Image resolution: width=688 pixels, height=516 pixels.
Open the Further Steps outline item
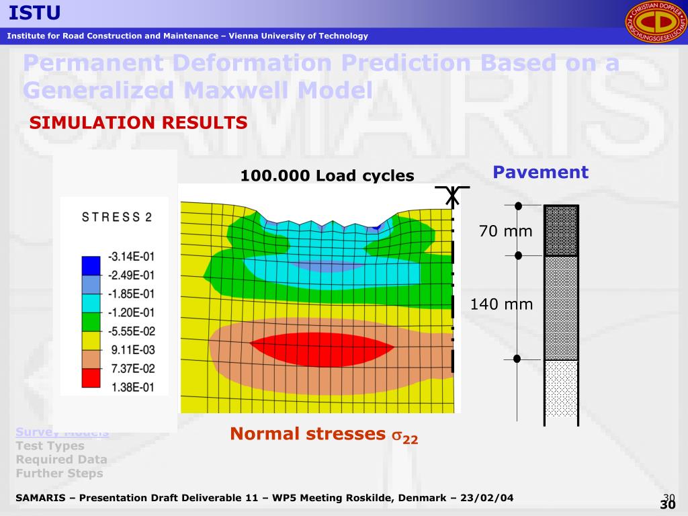coord(60,474)
